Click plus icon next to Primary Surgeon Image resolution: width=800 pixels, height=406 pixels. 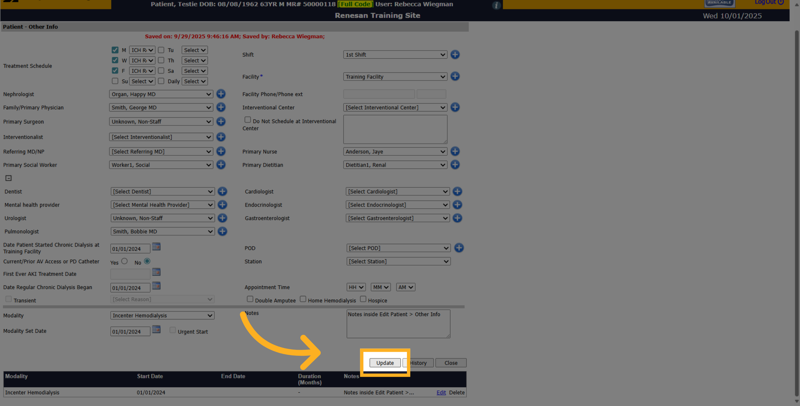(221, 121)
